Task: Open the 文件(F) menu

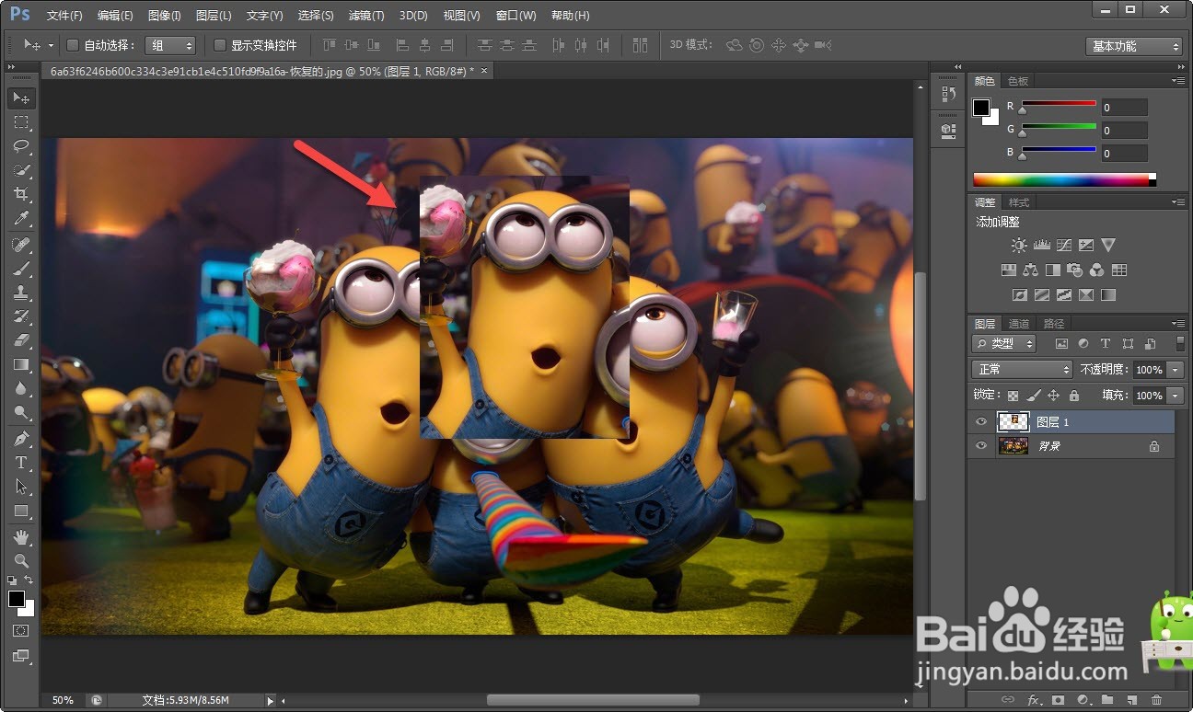Action: coord(64,16)
